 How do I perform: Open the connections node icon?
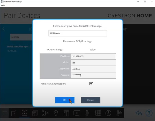[x=45, y=113]
